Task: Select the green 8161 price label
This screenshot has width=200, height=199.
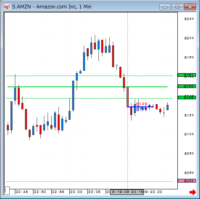Action: (187, 75)
